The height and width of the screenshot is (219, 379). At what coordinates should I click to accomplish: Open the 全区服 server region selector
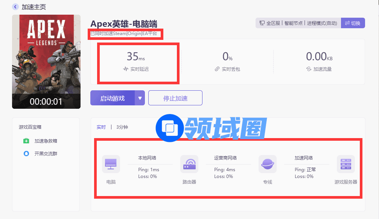point(270,23)
